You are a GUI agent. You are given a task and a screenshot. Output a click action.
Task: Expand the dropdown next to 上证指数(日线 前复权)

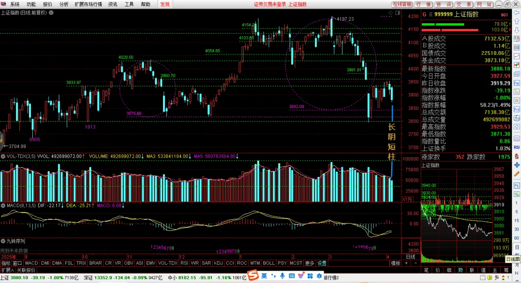pos(51,13)
